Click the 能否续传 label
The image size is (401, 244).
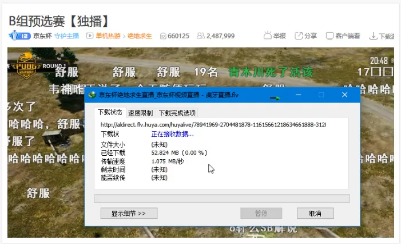tap(113, 178)
